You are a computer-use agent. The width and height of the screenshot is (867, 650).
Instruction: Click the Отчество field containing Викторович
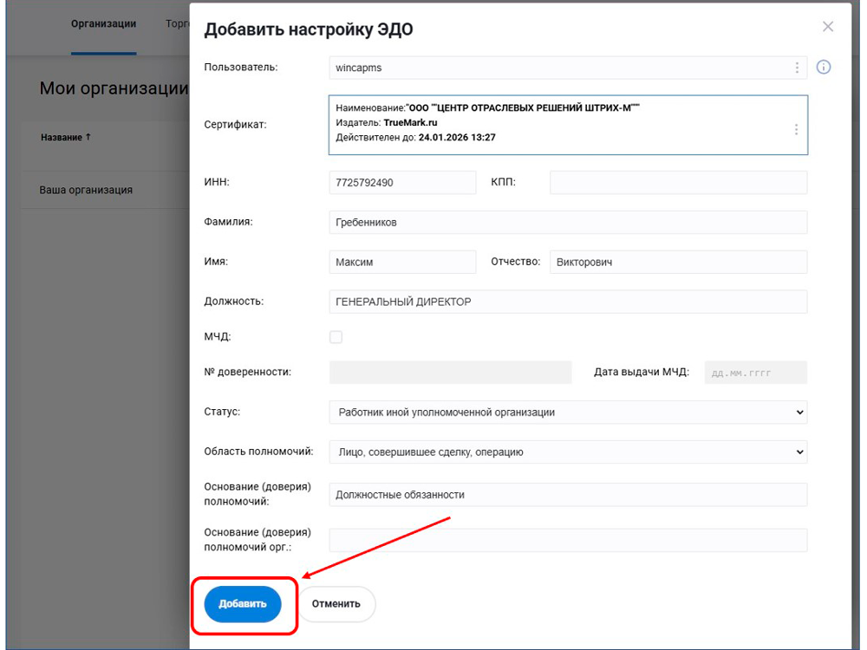[x=678, y=262]
